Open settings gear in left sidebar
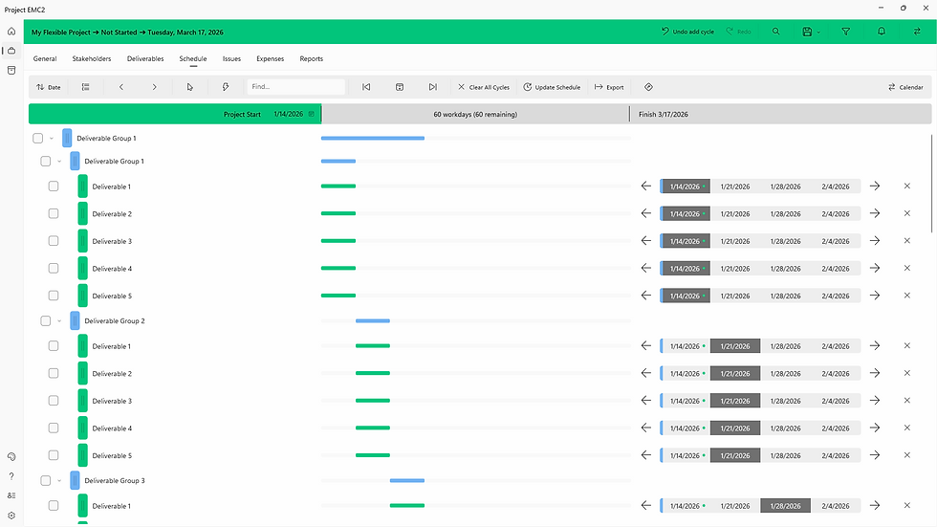Image resolution: width=937 pixels, height=527 pixels. (x=11, y=516)
